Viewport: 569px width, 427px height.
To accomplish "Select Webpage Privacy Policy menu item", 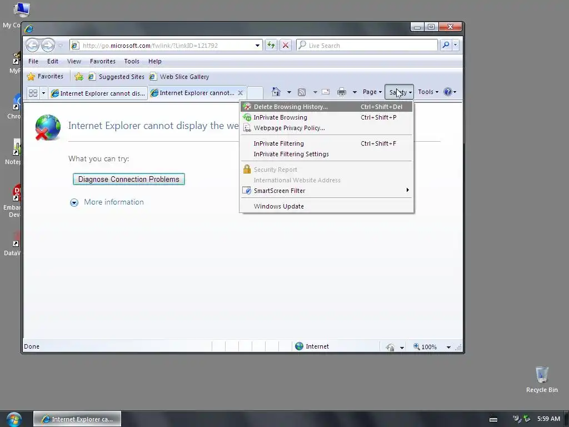I will [x=326, y=128].
